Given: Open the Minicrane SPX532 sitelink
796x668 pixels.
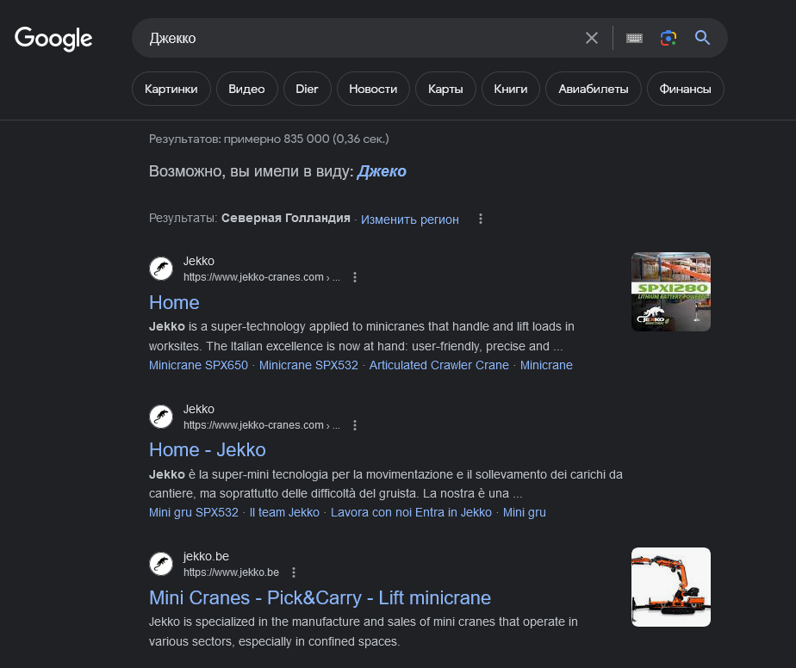Looking at the screenshot, I should point(308,365).
